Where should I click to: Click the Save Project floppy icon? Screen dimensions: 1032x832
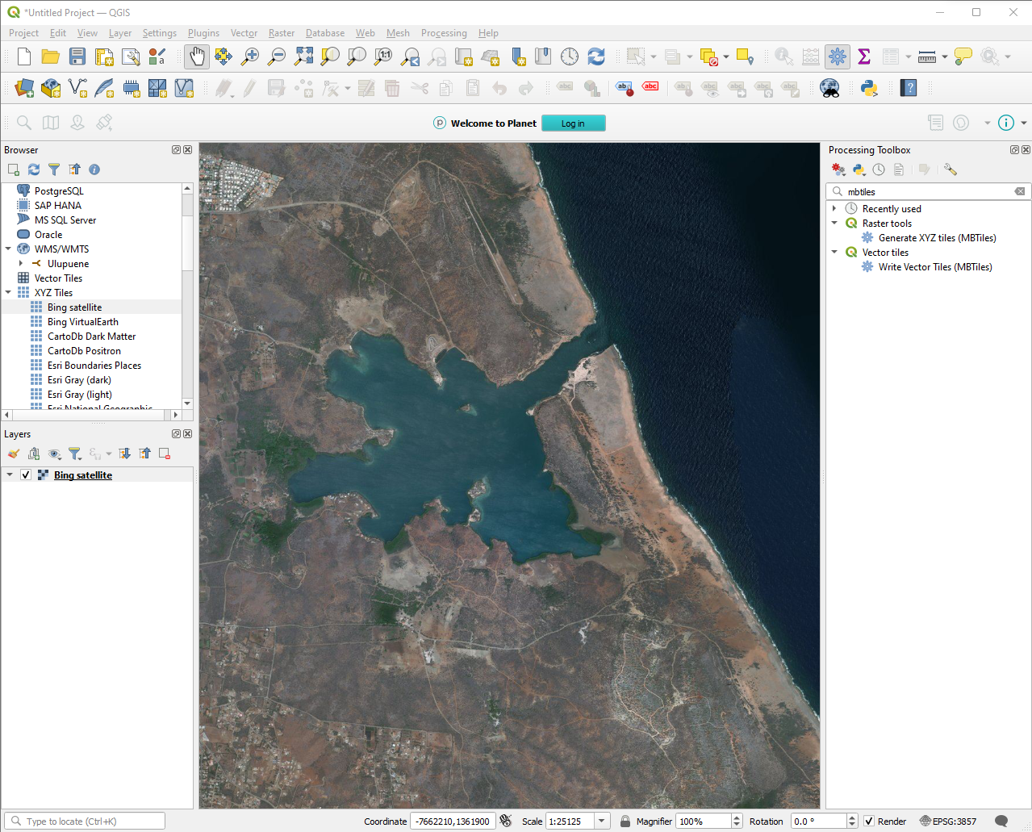77,56
